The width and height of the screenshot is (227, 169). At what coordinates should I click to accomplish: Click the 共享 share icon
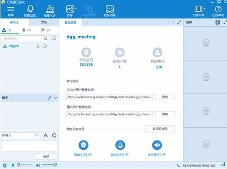pos(70,9)
